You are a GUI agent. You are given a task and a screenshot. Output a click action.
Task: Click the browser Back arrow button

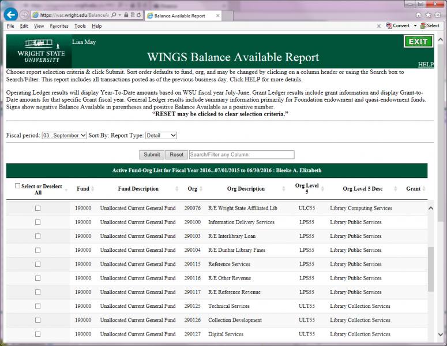coord(10,14)
